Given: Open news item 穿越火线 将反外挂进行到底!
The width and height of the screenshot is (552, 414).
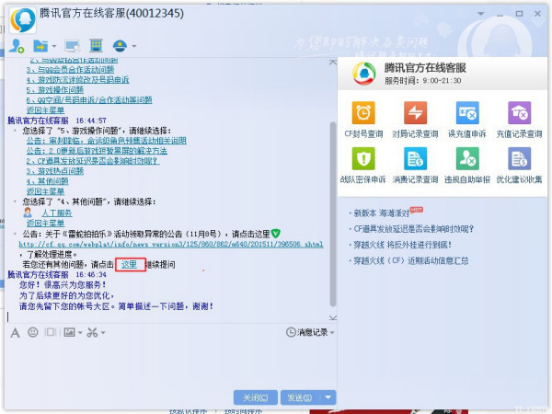Looking at the screenshot, I should 402,245.
